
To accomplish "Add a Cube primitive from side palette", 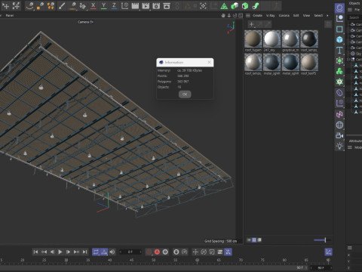I will click(x=339, y=40).
